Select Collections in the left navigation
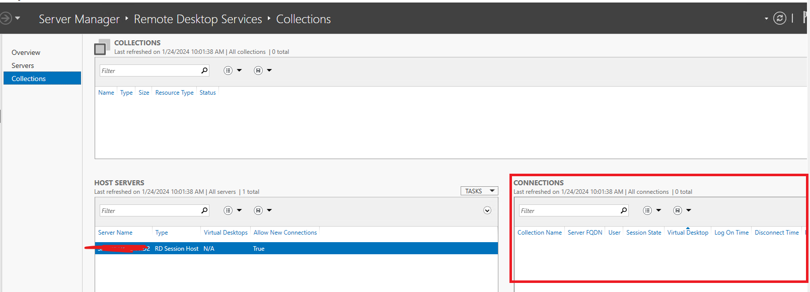 click(42, 78)
